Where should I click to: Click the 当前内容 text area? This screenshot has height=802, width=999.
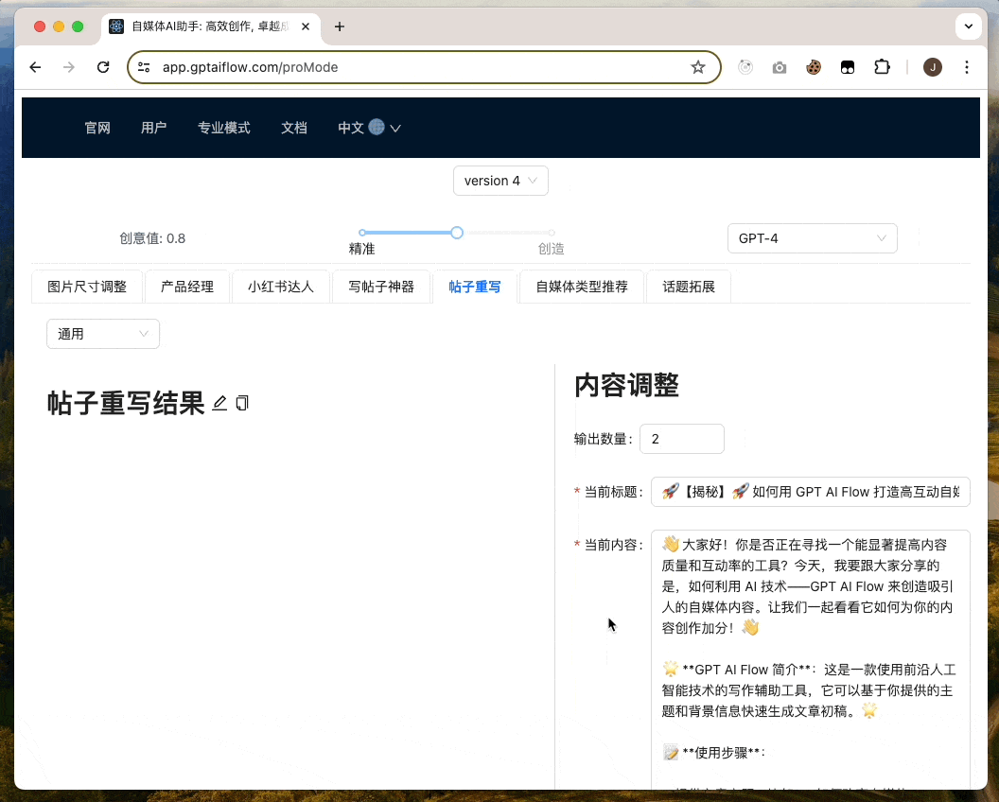click(811, 660)
